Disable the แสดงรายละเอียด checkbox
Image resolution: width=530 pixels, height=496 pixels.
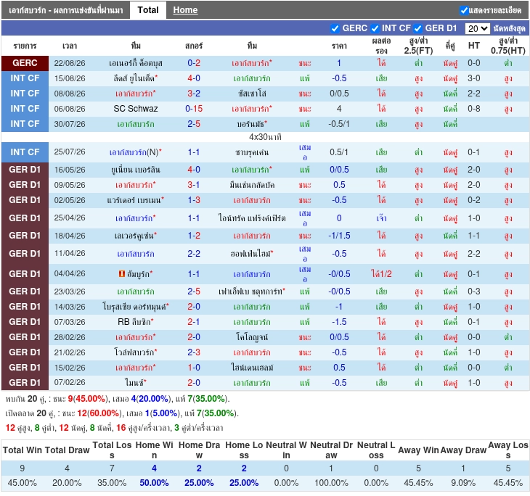[464, 10]
